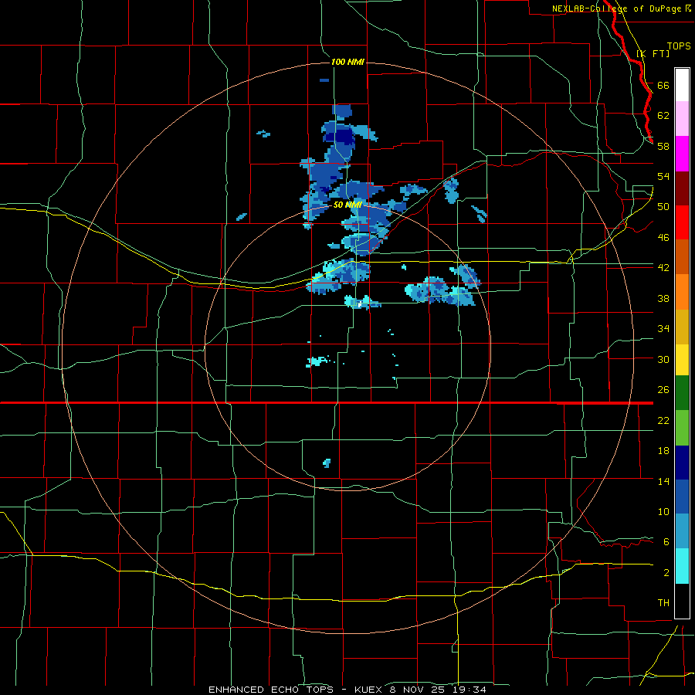Click the cyan legend swatch
Viewport: 695px width, 695px height.
point(682,566)
